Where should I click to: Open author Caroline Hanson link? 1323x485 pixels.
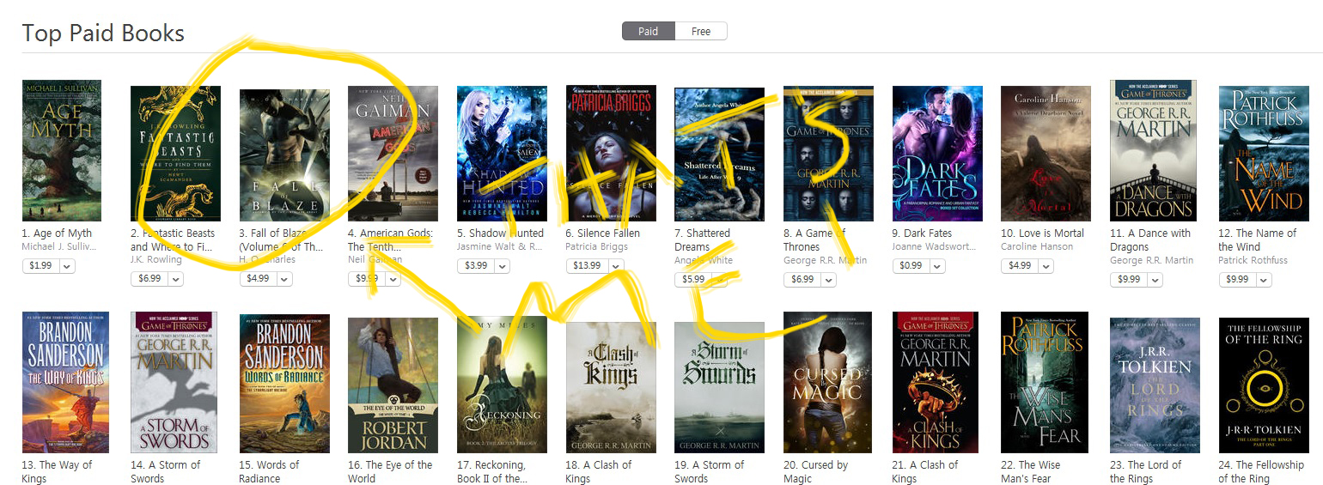[1037, 247]
